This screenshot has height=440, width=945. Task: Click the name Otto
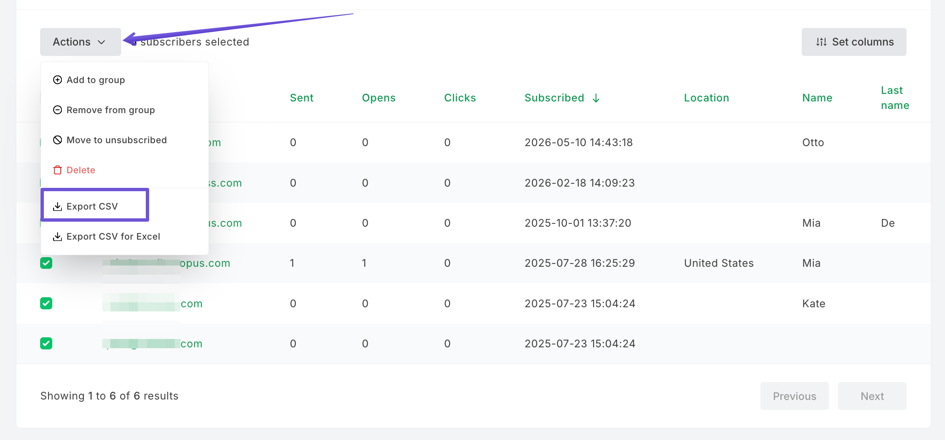813,142
